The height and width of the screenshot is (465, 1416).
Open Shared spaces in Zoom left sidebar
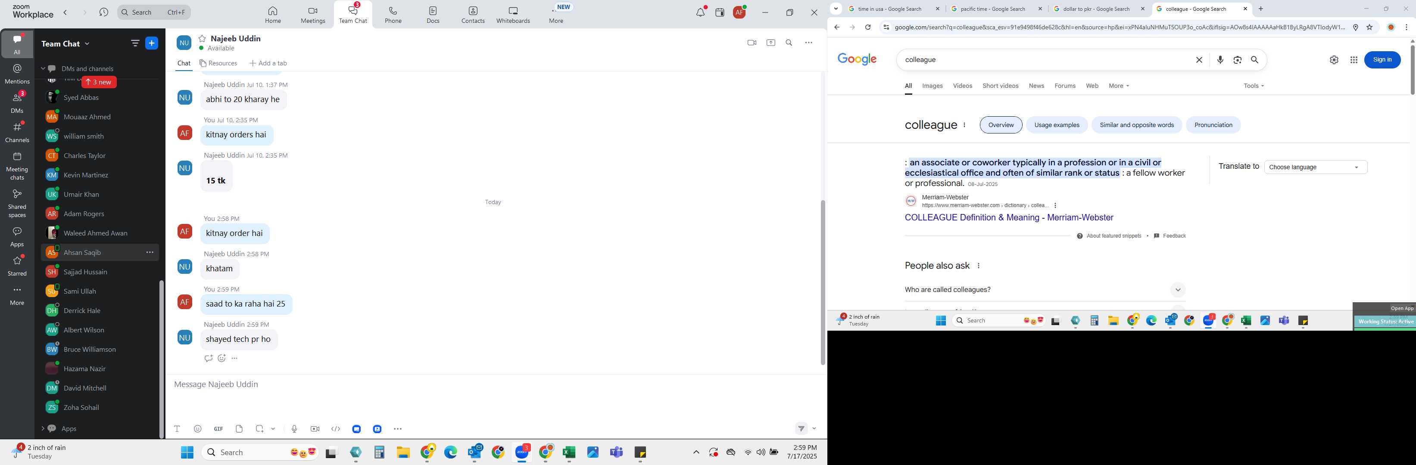click(x=17, y=203)
